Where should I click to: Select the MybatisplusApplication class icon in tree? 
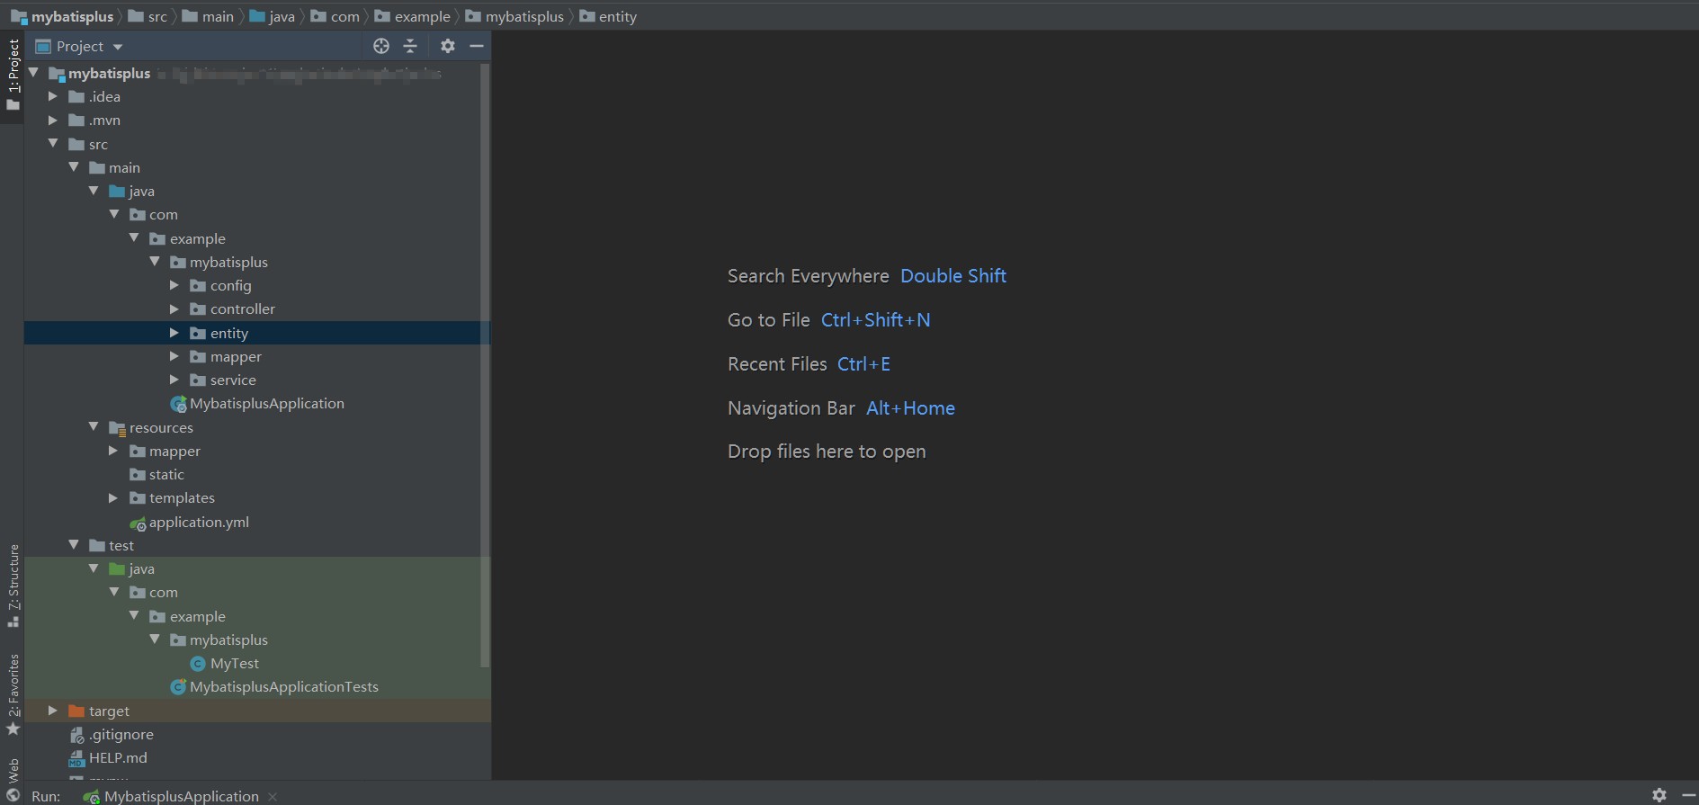pos(178,404)
